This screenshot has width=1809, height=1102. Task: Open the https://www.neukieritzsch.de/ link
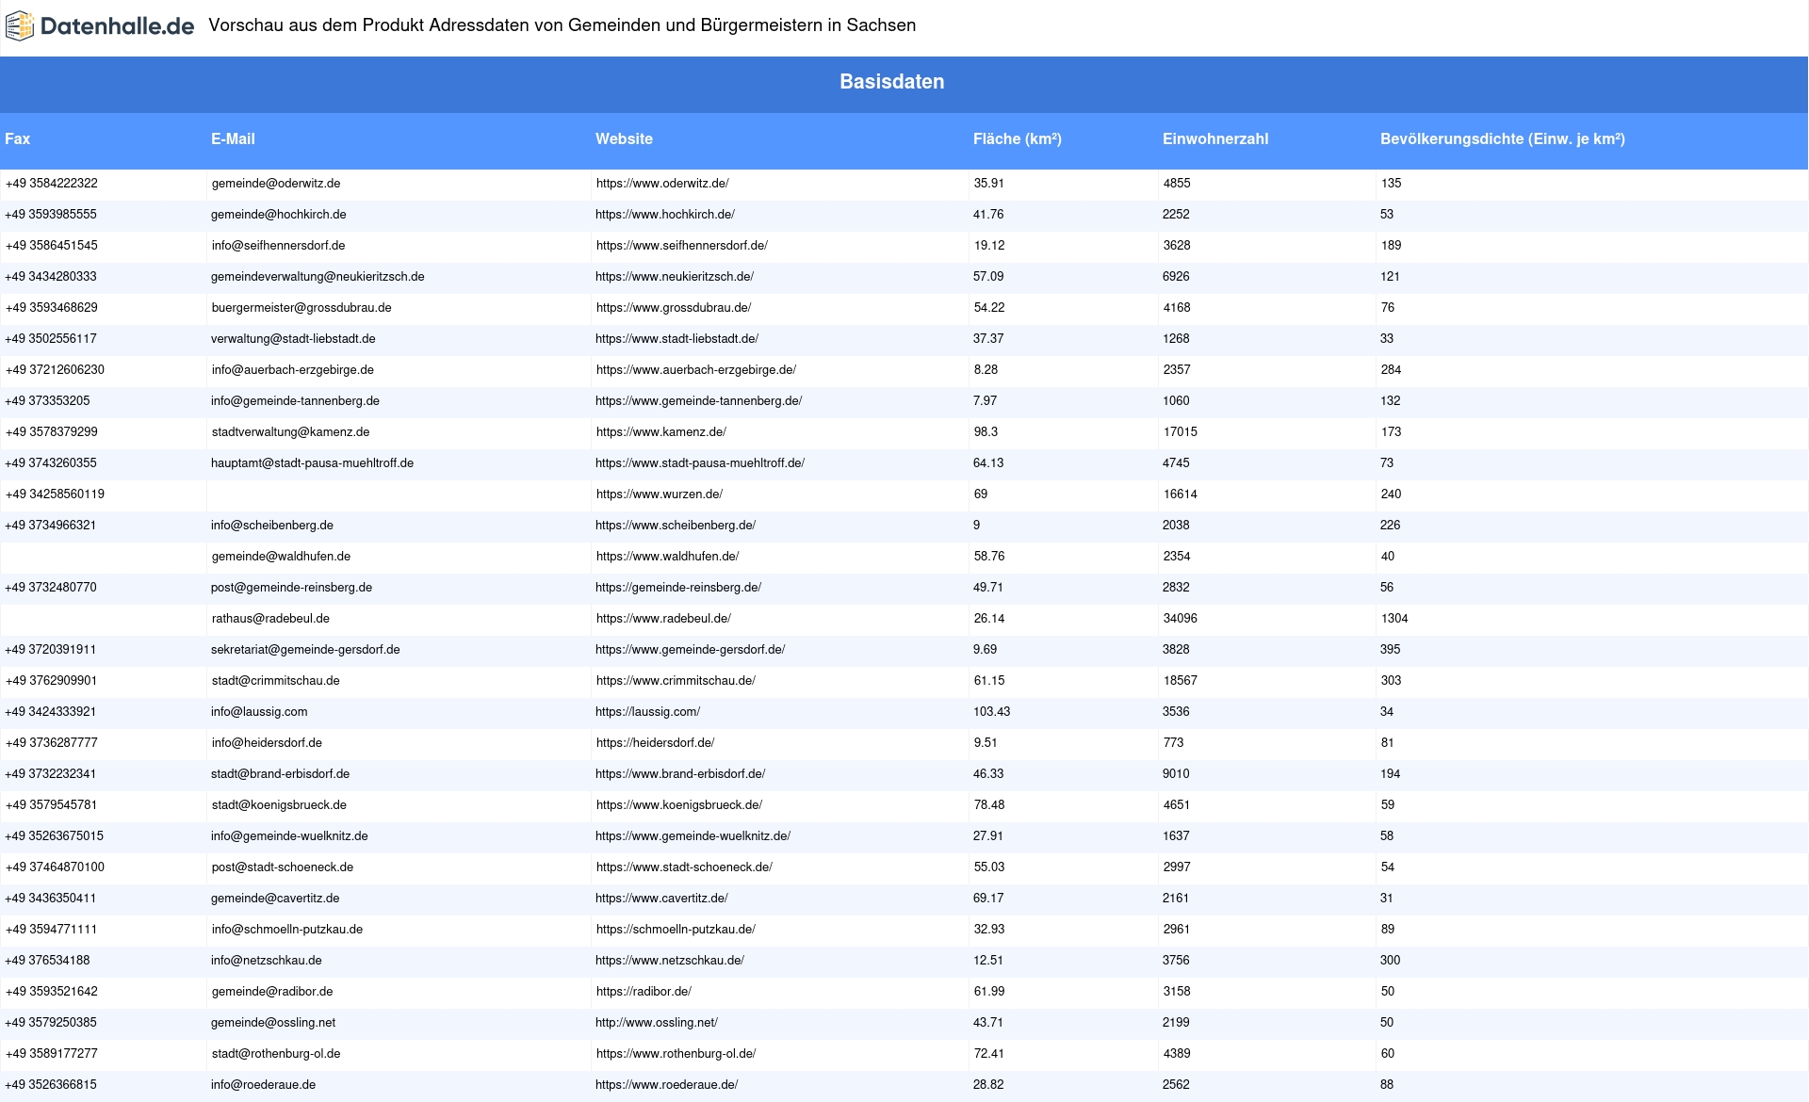point(675,277)
